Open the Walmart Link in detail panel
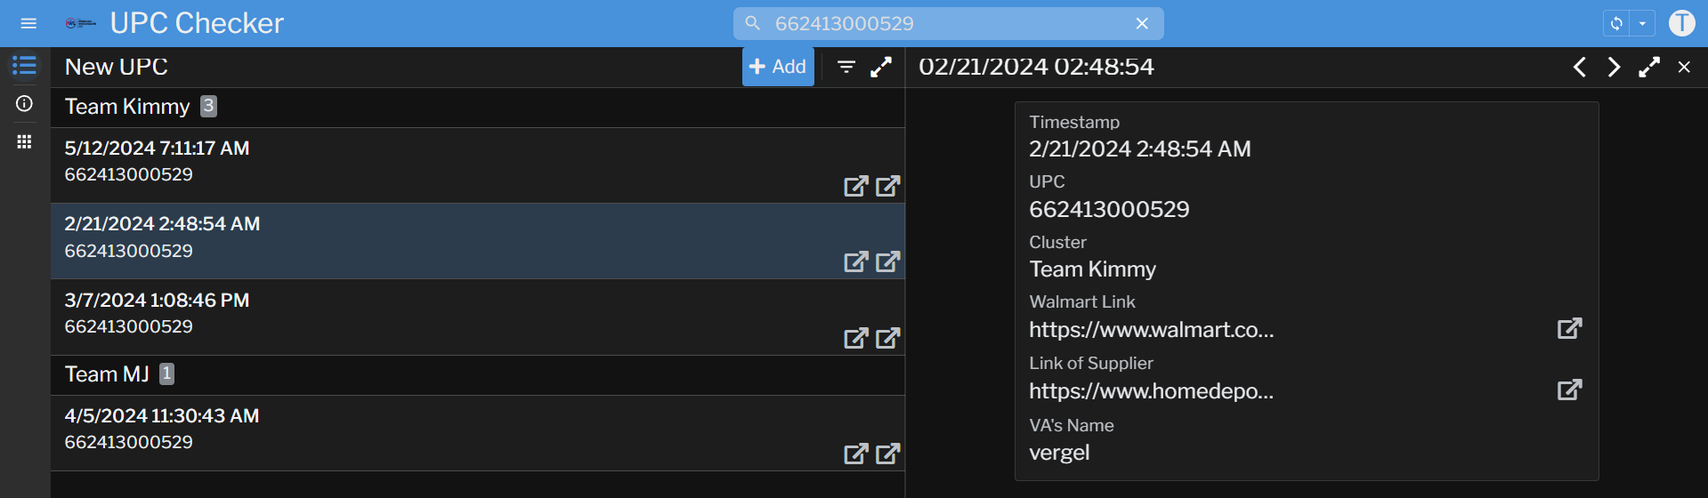 click(1569, 328)
